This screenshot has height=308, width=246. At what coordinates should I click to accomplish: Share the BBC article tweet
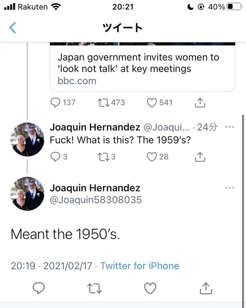[200, 103]
